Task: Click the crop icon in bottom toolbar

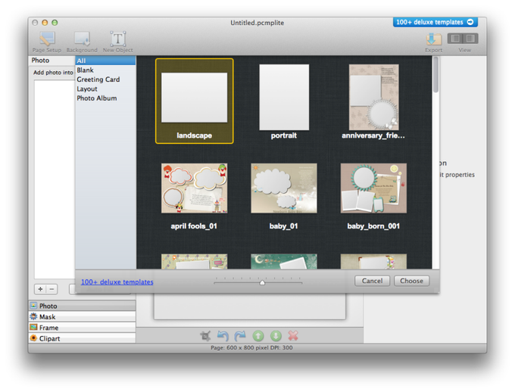Action: (x=205, y=335)
